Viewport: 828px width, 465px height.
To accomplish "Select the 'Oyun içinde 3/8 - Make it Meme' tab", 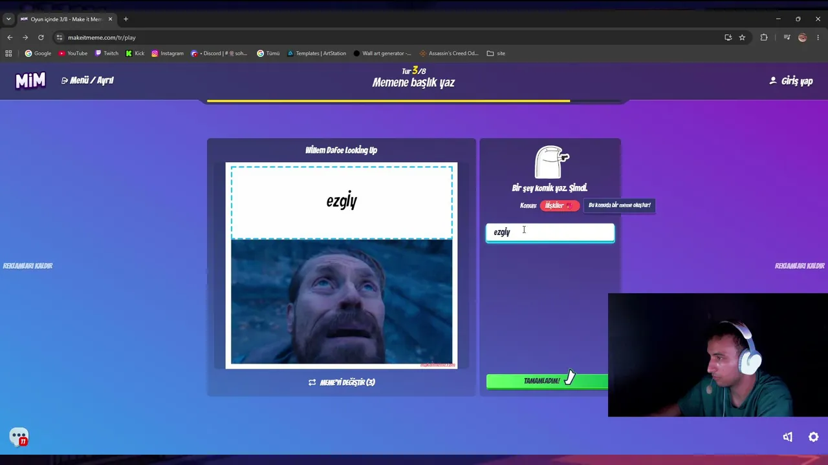I will (67, 19).
